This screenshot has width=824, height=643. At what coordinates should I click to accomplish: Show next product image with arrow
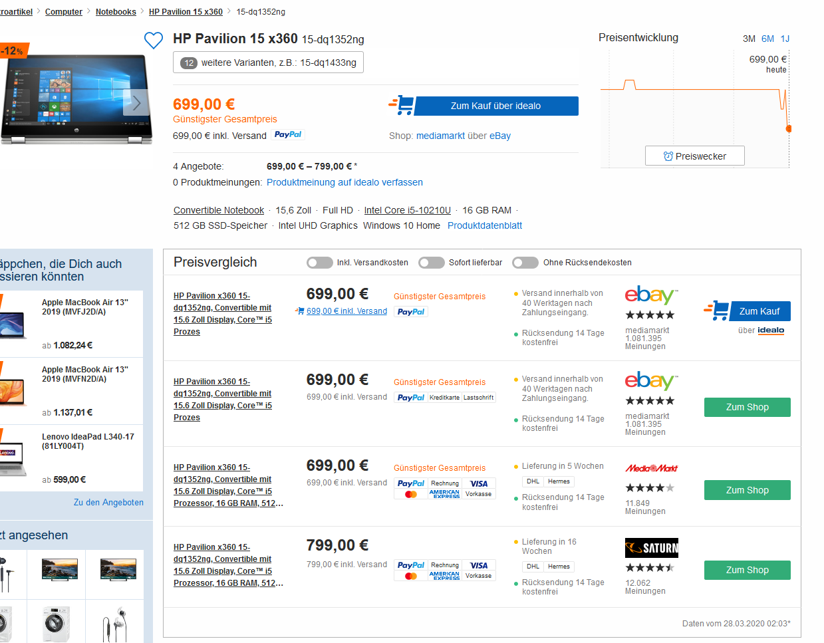tap(136, 102)
